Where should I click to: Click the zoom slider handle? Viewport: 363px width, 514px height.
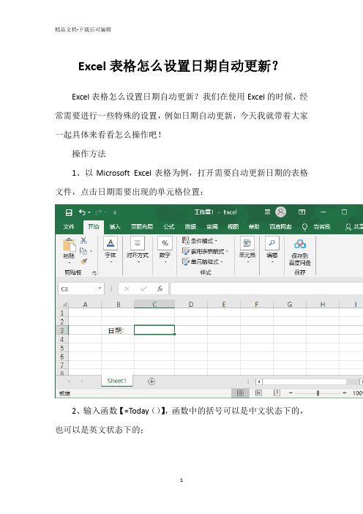318,392
